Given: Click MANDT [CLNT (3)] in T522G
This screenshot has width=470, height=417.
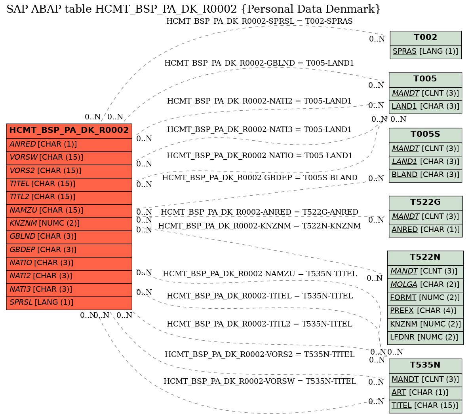Looking at the screenshot, I should tap(426, 217).
